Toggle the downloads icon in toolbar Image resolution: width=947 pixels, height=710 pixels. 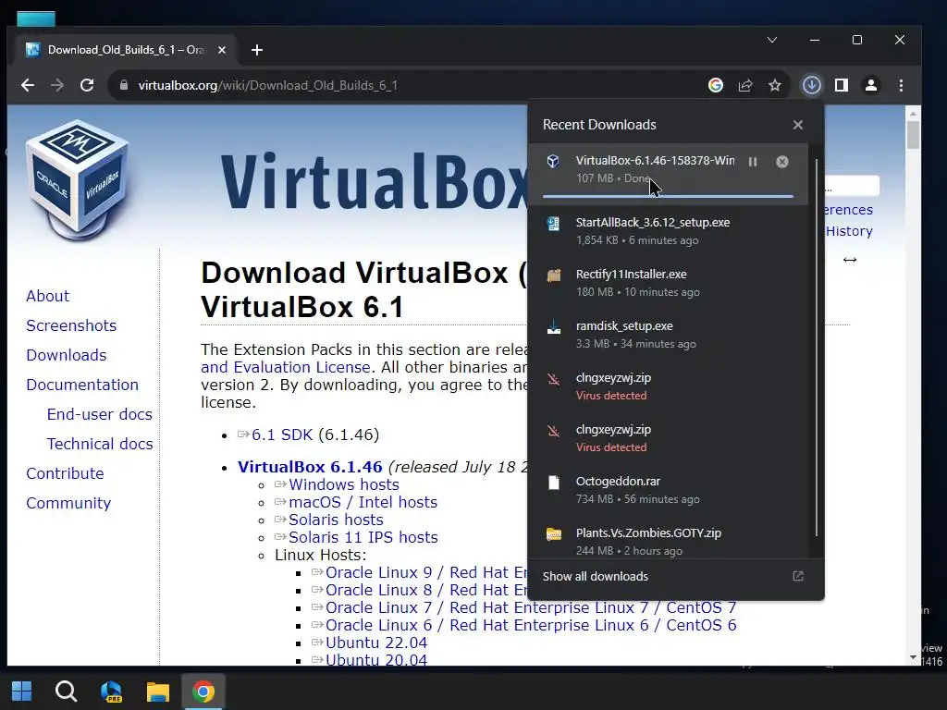coord(812,85)
